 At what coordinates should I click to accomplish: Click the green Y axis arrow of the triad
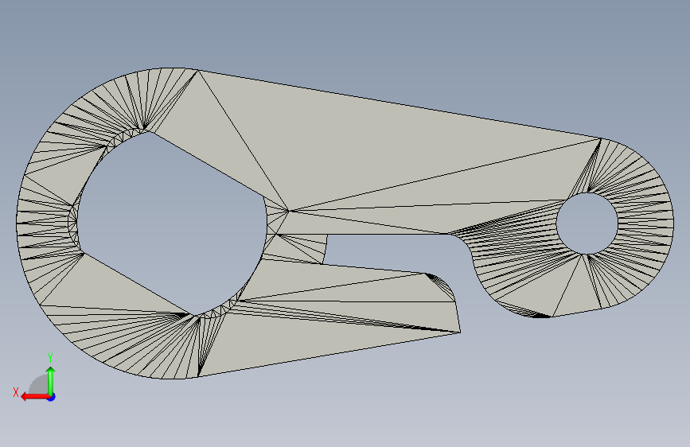click(51, 380)
